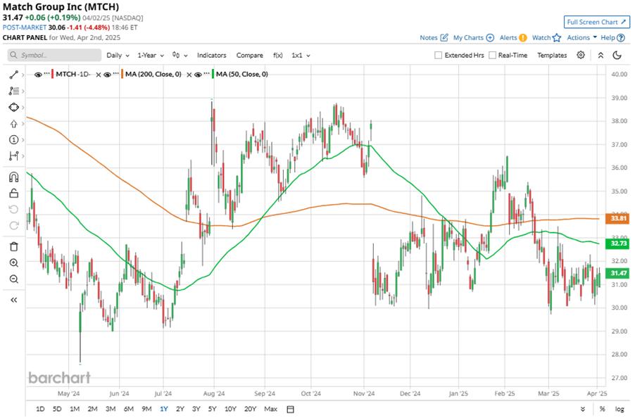
Task: Open the Daily frequency dropdown
Action: pyautogui.click(x=117, y=55)
